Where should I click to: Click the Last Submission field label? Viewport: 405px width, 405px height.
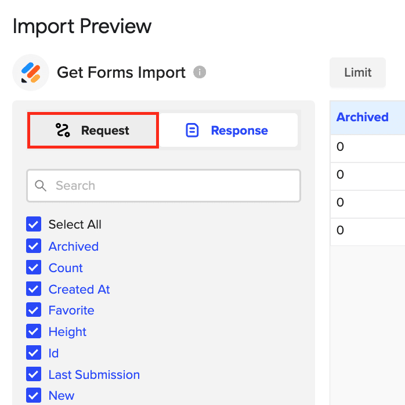pyautogui.click(x=94, y=374)
